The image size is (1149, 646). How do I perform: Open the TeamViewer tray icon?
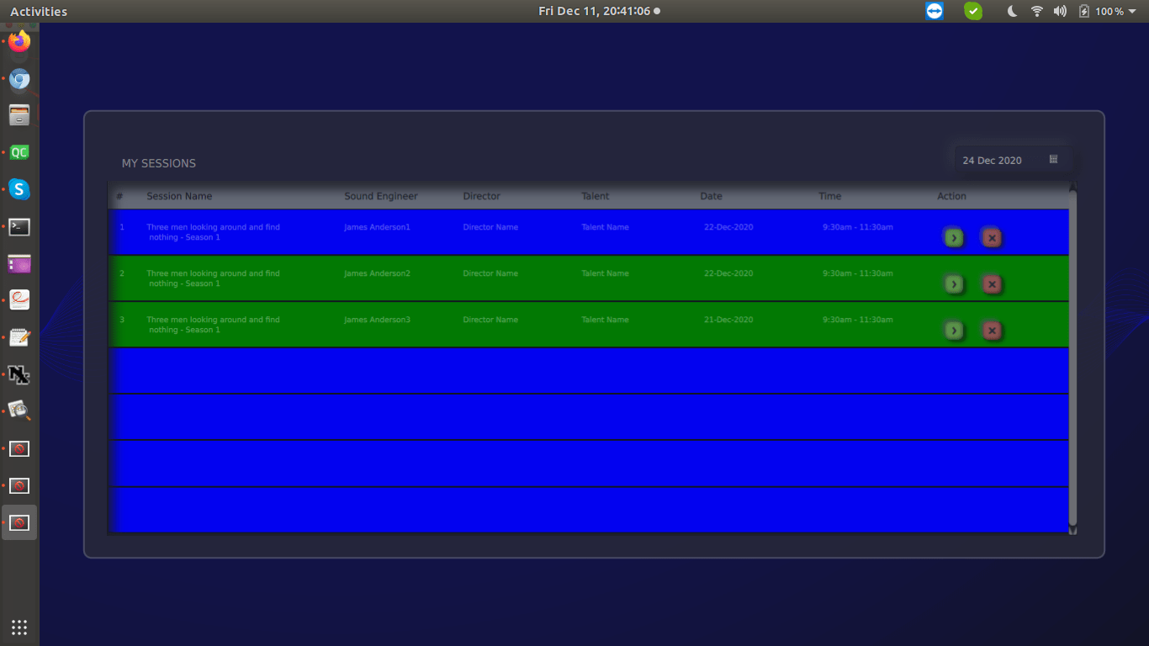click(x=934, y=11)
